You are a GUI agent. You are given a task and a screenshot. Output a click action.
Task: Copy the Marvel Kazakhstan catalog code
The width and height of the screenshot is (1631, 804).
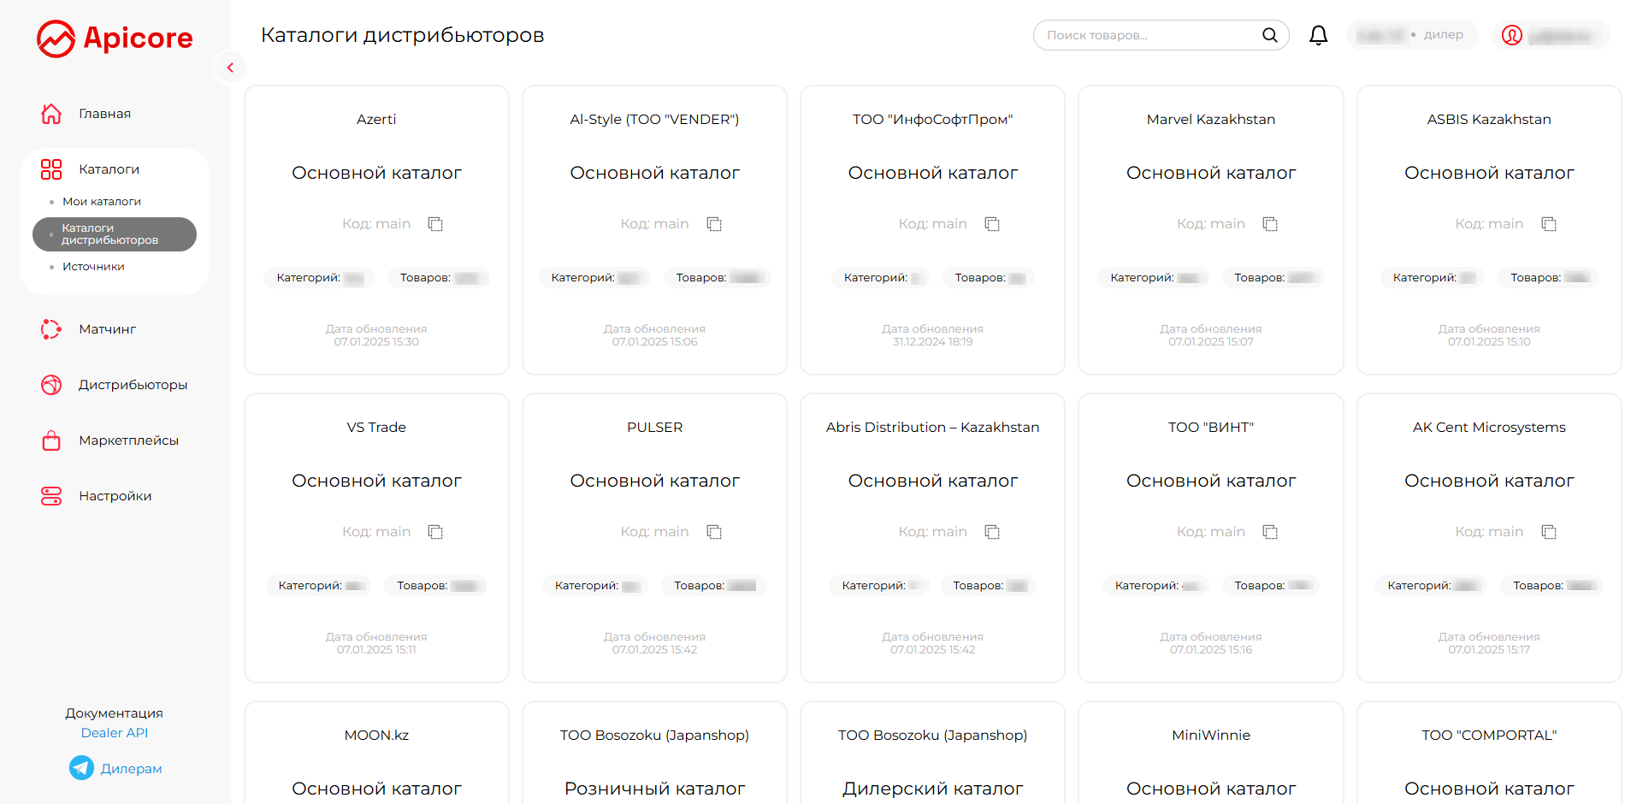(x=1270, y=224)
